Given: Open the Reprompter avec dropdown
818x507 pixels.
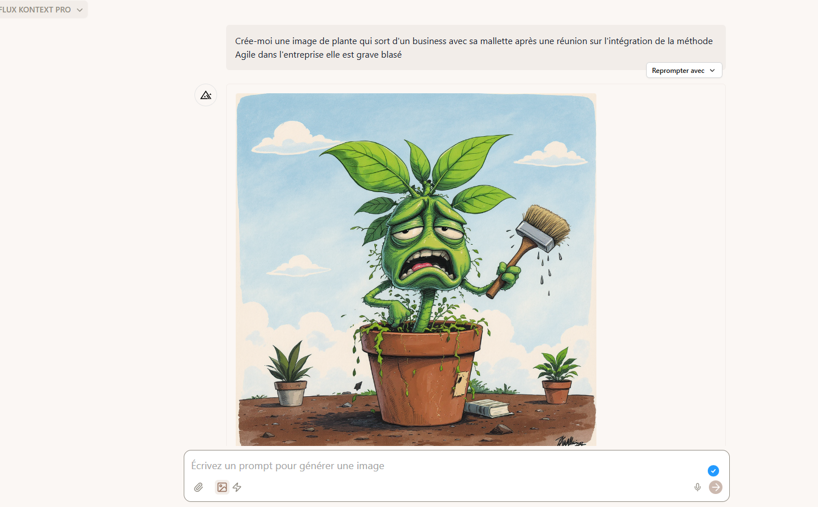Looking at the screenshot, I should (684, 71).
